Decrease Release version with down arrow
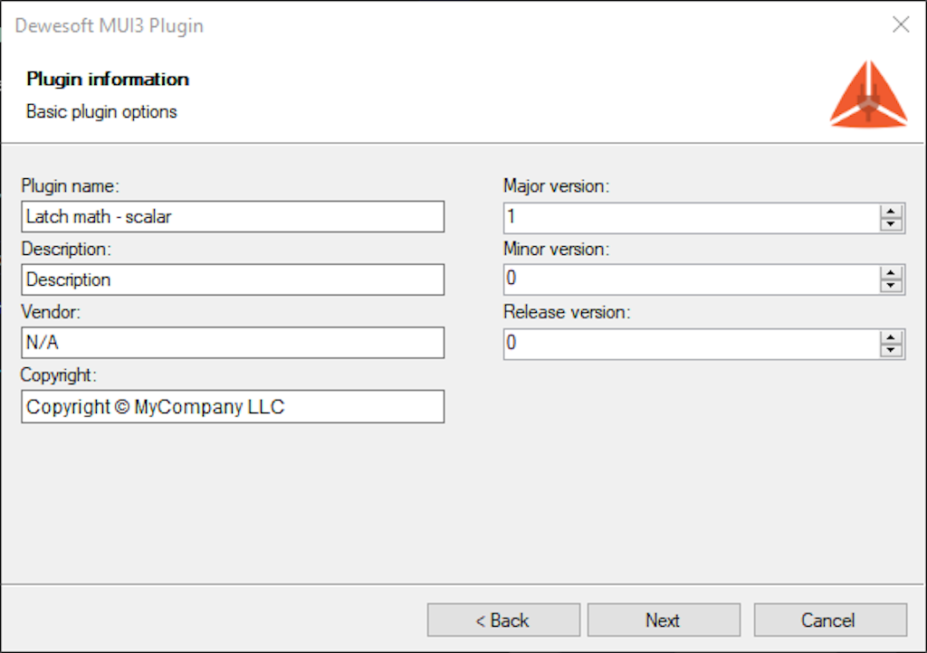Viewport: 927px width, 653px height. coord(891,350)
